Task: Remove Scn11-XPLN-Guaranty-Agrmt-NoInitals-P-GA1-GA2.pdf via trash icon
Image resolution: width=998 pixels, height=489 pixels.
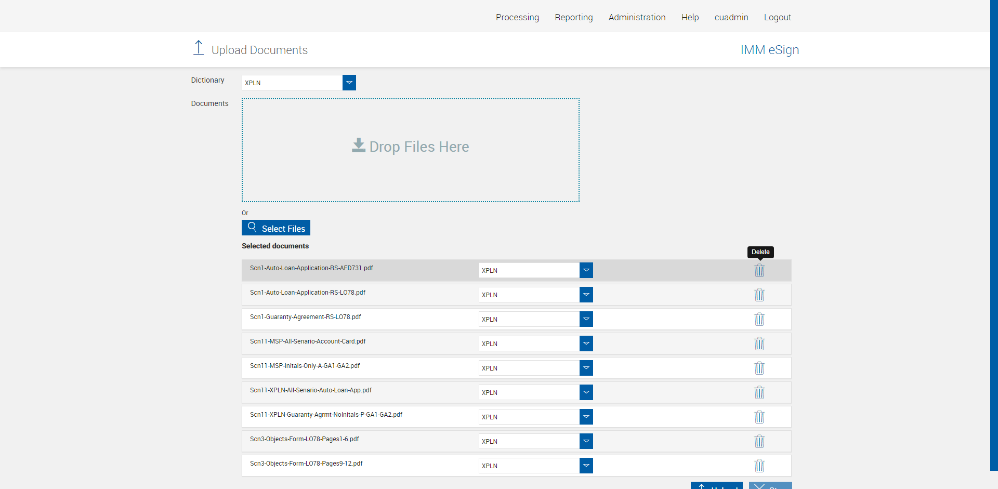Action: pos(759,417)
